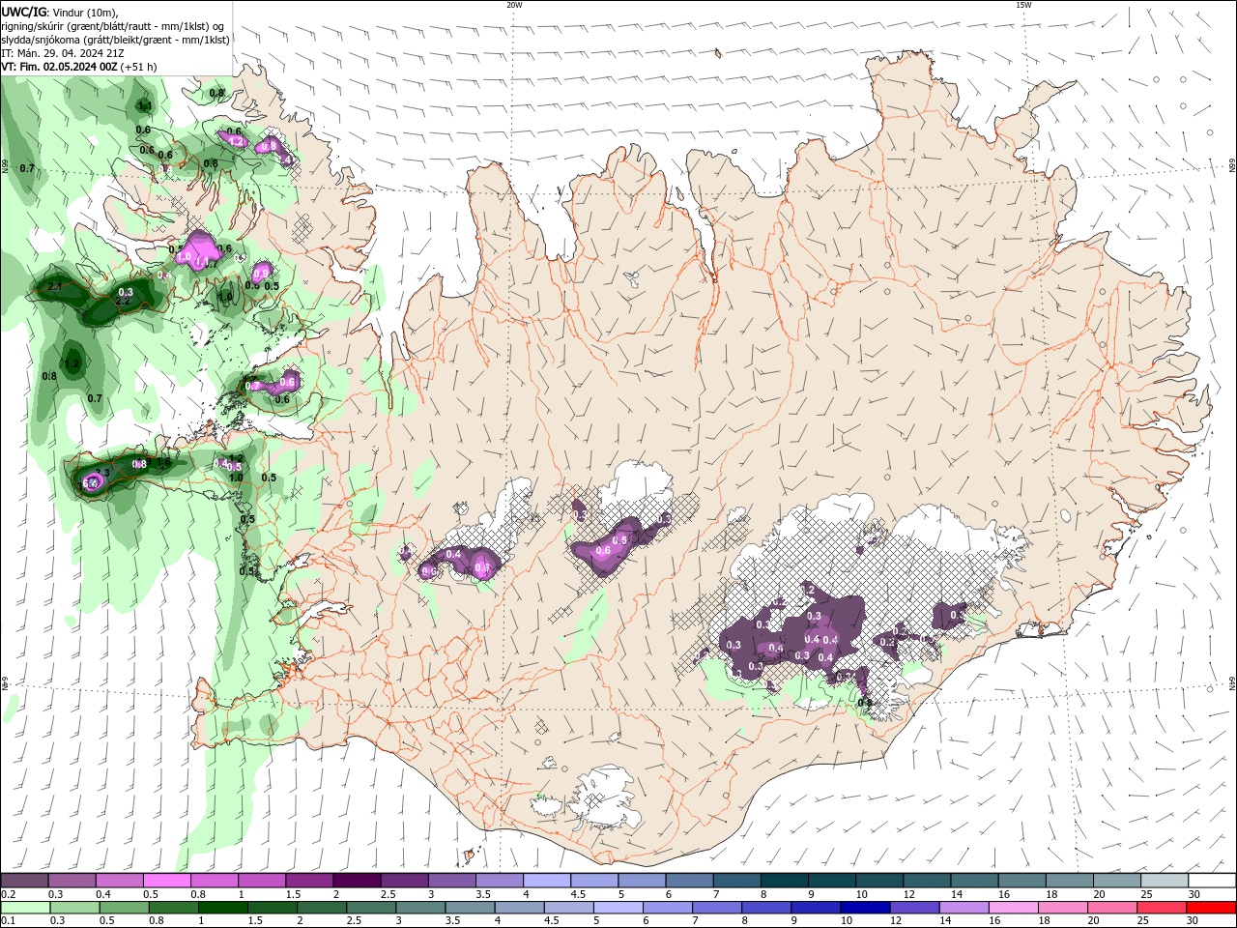Choose the lower legend swatch labeled 25

coord(1162,908)
